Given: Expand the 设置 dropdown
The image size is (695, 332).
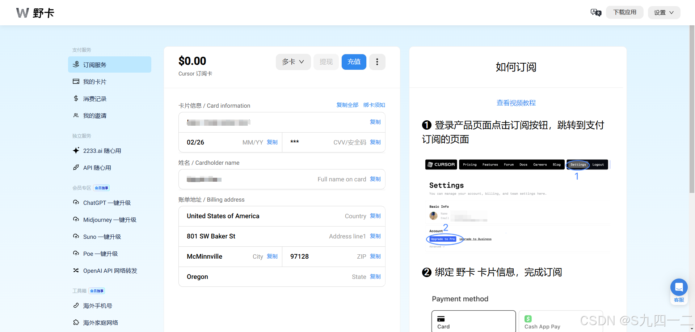Looking at the screenshot, I should [664, 13].
